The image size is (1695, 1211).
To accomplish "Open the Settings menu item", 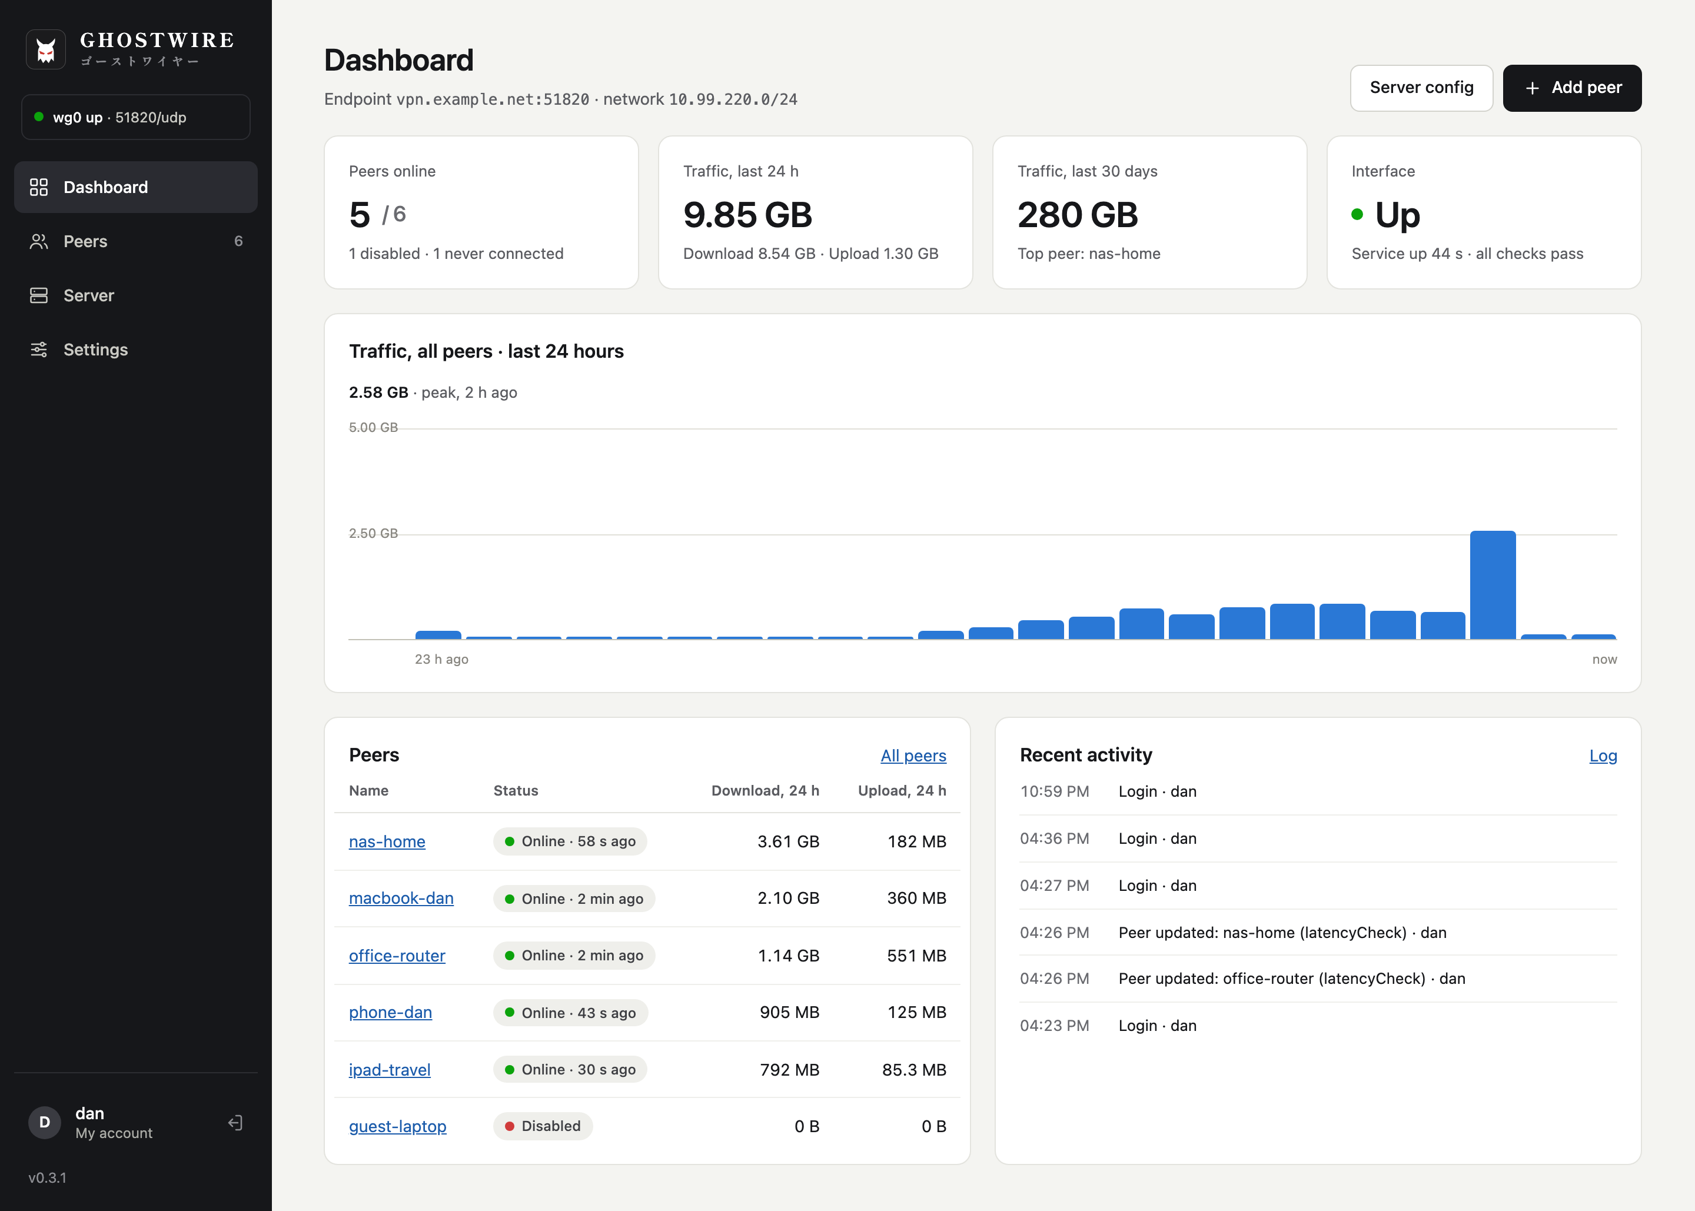I will pyautogui.click(x=136, y=350).
